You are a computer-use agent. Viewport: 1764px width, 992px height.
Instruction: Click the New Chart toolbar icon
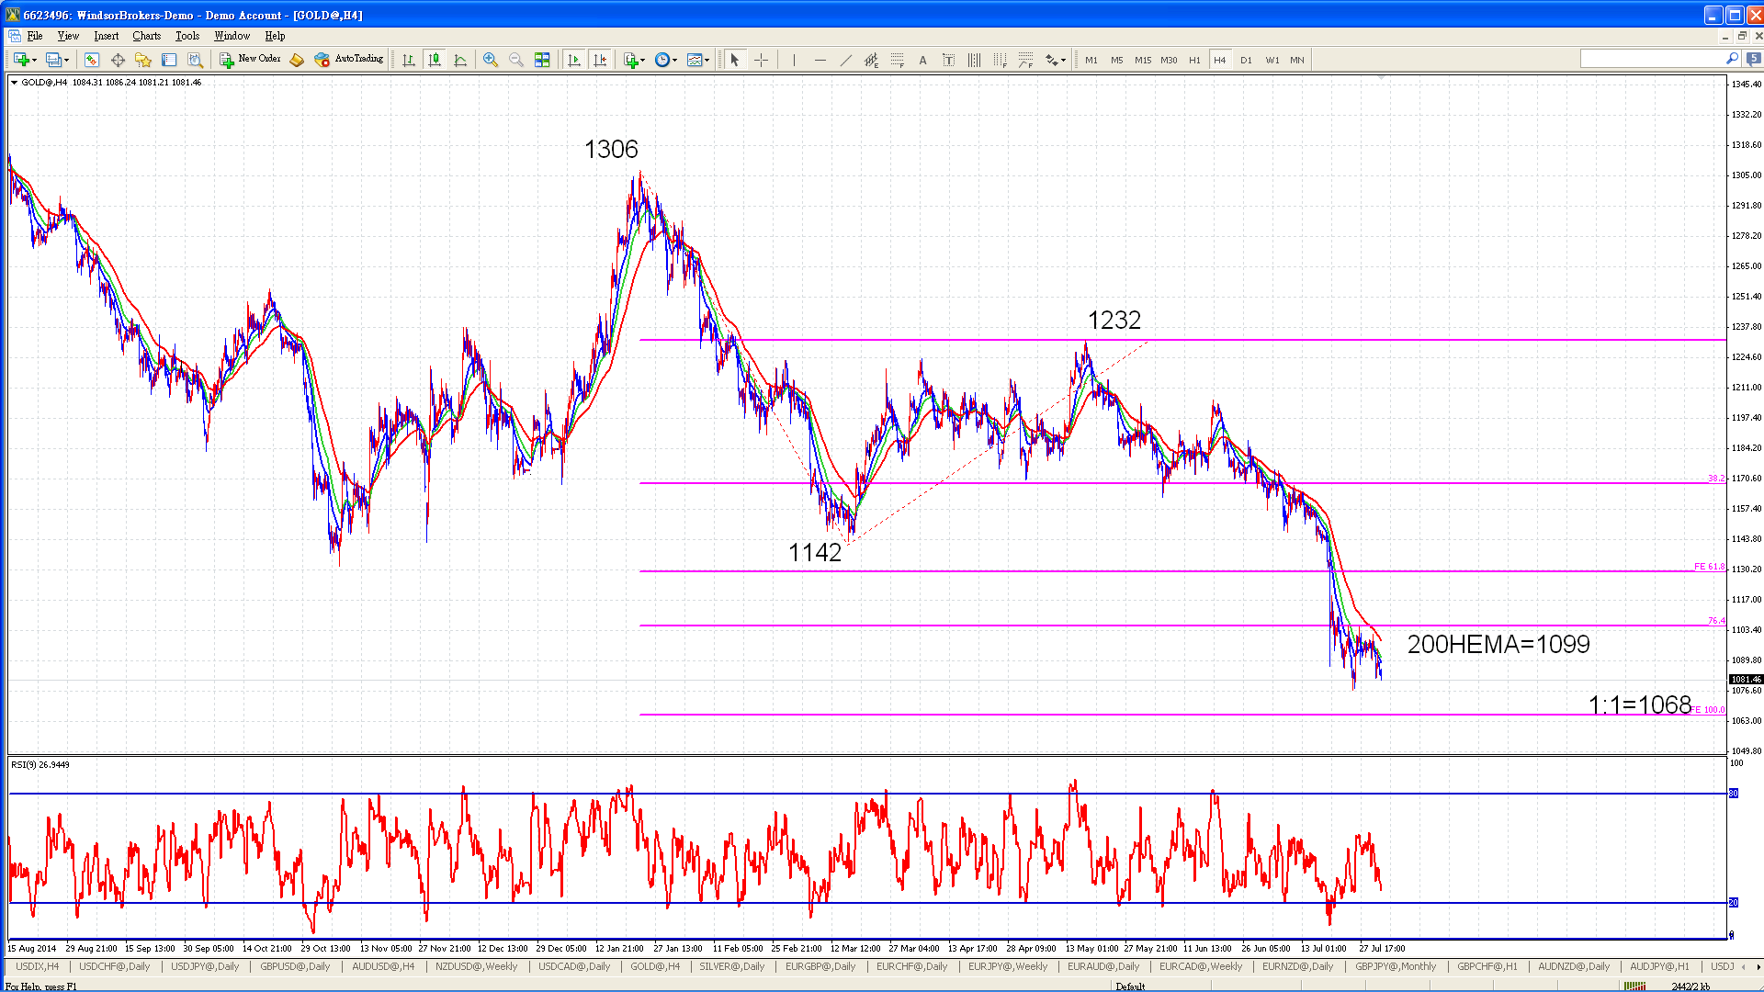21,60
